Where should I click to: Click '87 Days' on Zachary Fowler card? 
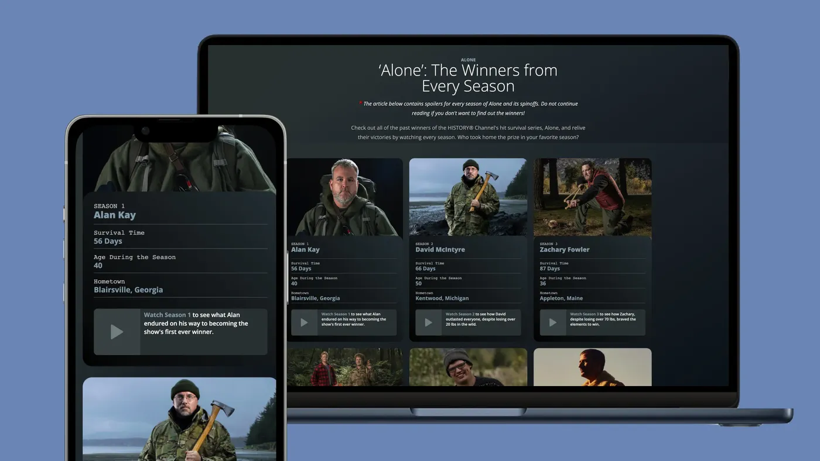550,269
